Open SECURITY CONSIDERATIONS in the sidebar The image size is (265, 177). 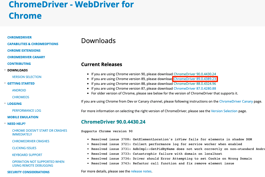point(28,172)
